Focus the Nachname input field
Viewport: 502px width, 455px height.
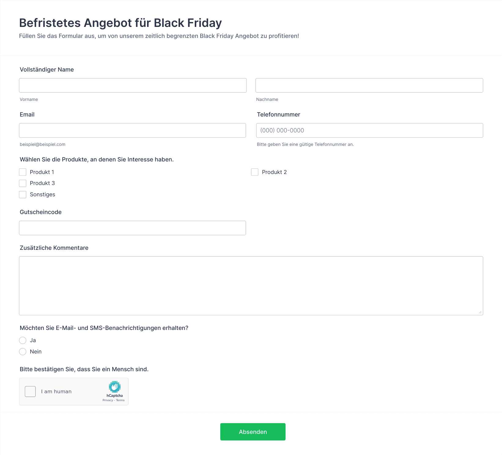click(x=369, y=85)
